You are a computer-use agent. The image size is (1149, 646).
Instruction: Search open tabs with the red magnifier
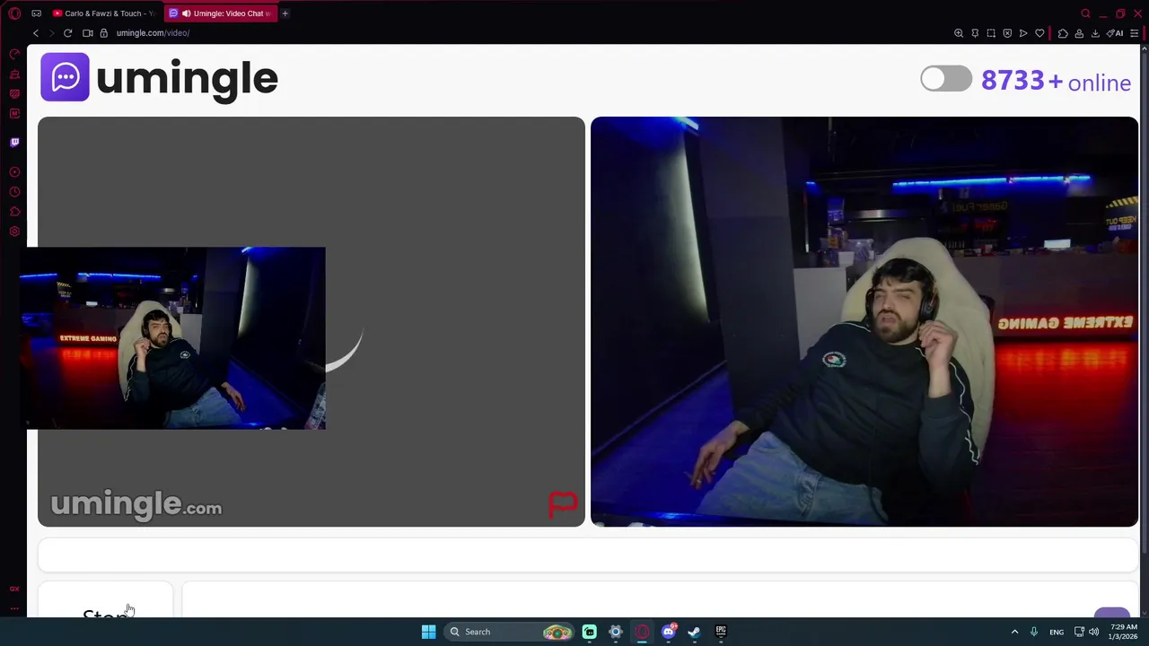click(x=1085, y=13)
